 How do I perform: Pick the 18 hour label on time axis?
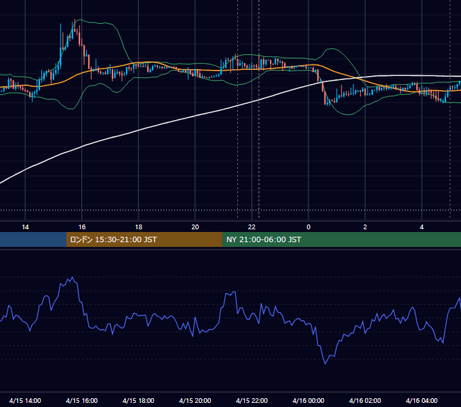pyautogui.click(x=138, y=227)
